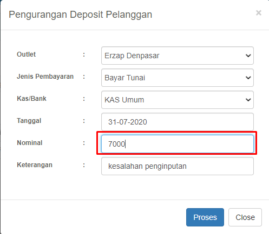Click the Proses button

coord(205,217)
